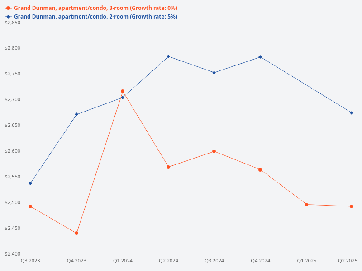Toggle the 3-room series legend entry
The image size is (362, 271).
pos(95,8)
